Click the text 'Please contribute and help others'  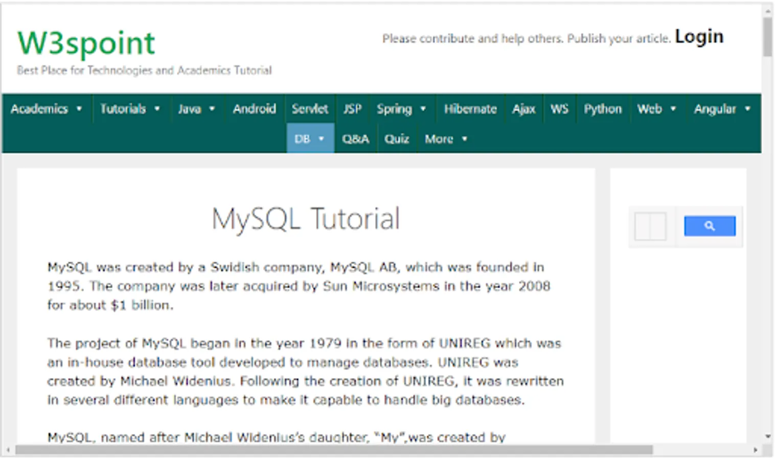[473, 39]
